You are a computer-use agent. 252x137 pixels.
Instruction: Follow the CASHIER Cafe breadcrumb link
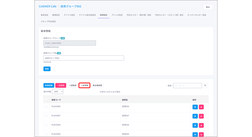[x=48, y=6]
